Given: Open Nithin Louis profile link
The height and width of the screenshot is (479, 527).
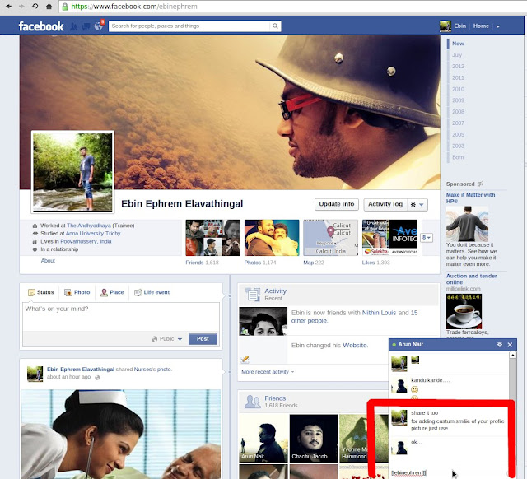Looking at the screenshot, I should (x=379, y=313).
